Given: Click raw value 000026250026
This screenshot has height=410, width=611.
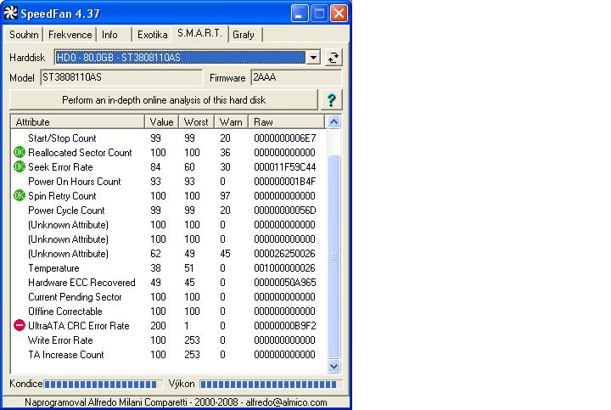Looking at the screenshot, I should click(x=285, y=253).
